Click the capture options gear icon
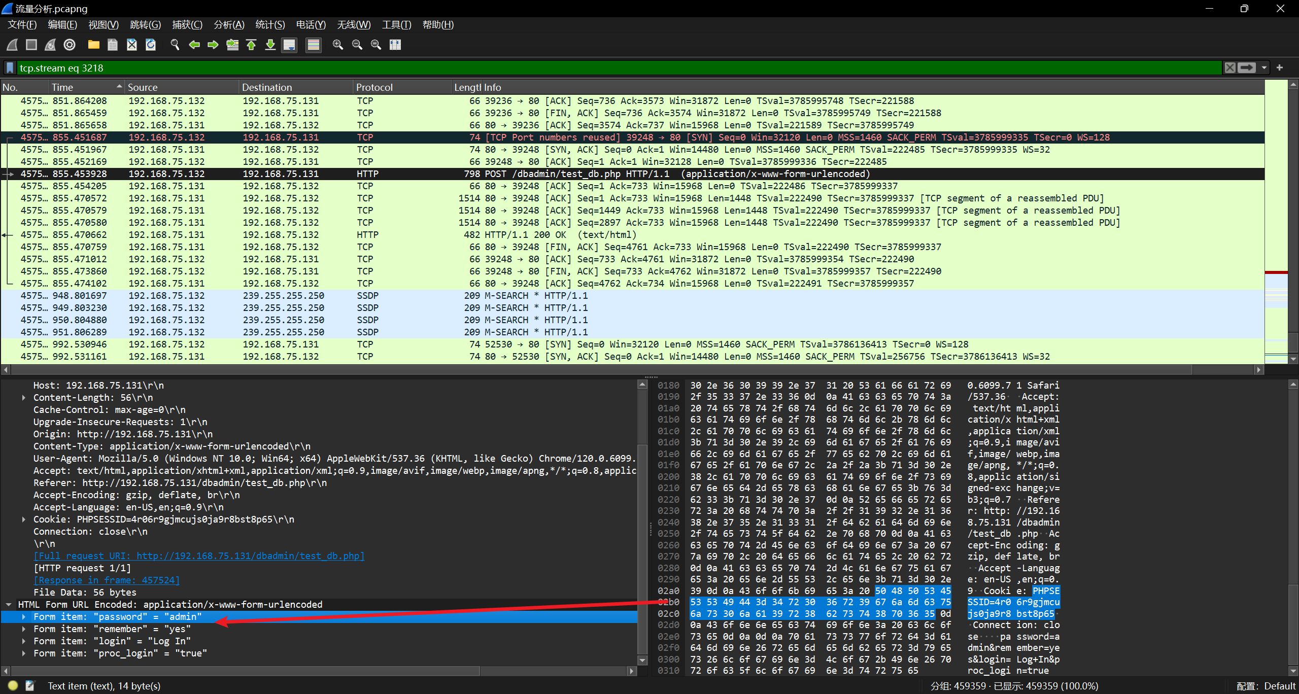This screenshot has height=694, width=1299. pos(70,45)
